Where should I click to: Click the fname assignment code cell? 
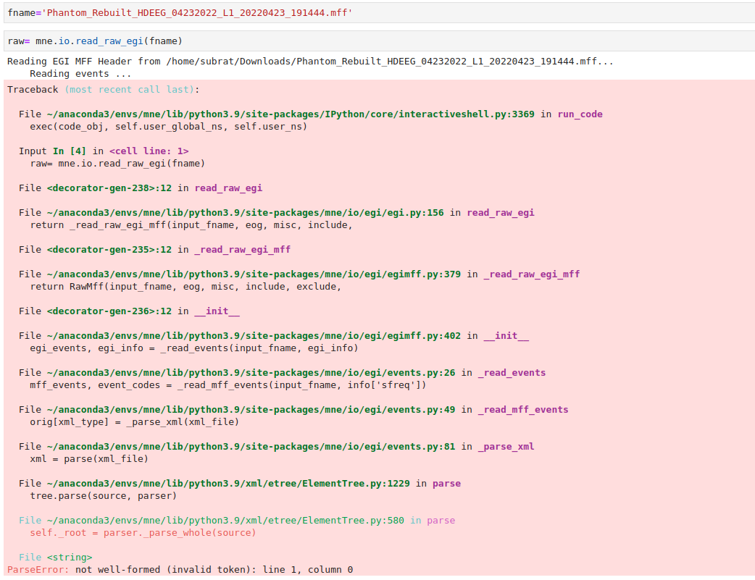379,12
